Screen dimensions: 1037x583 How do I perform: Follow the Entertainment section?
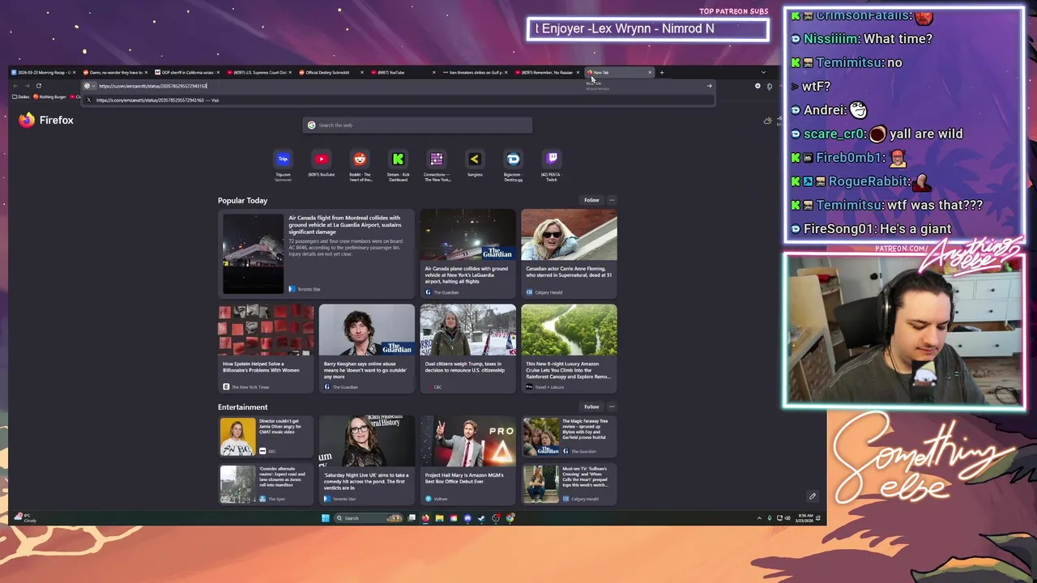[591, 407]
